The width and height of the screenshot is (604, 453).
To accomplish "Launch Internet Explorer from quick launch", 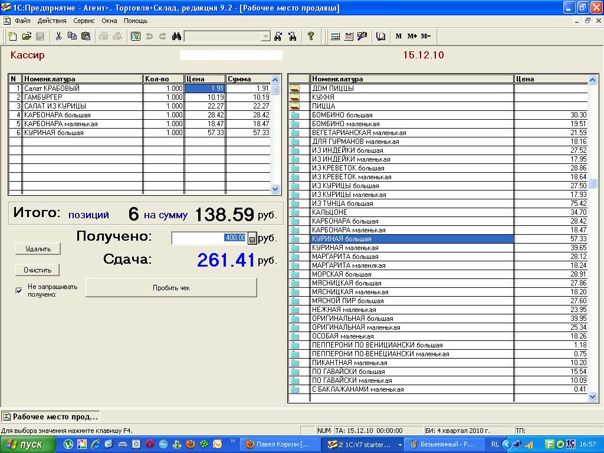I will point(96,444).
